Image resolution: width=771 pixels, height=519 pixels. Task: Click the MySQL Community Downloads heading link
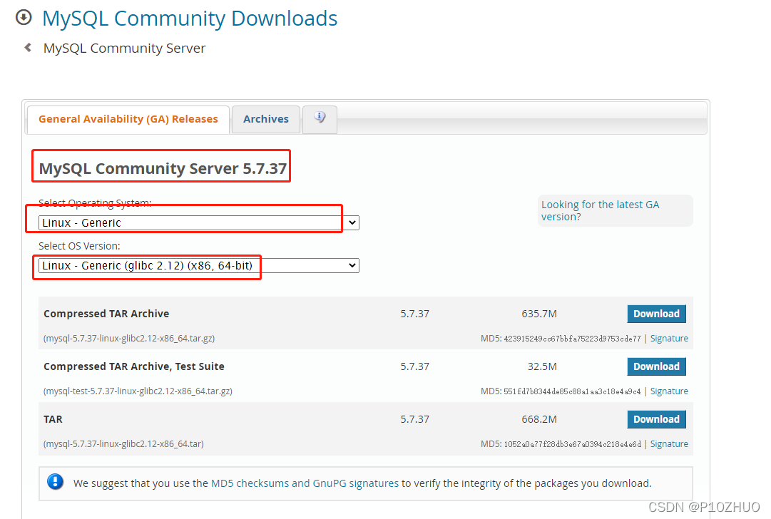[190, 19]
